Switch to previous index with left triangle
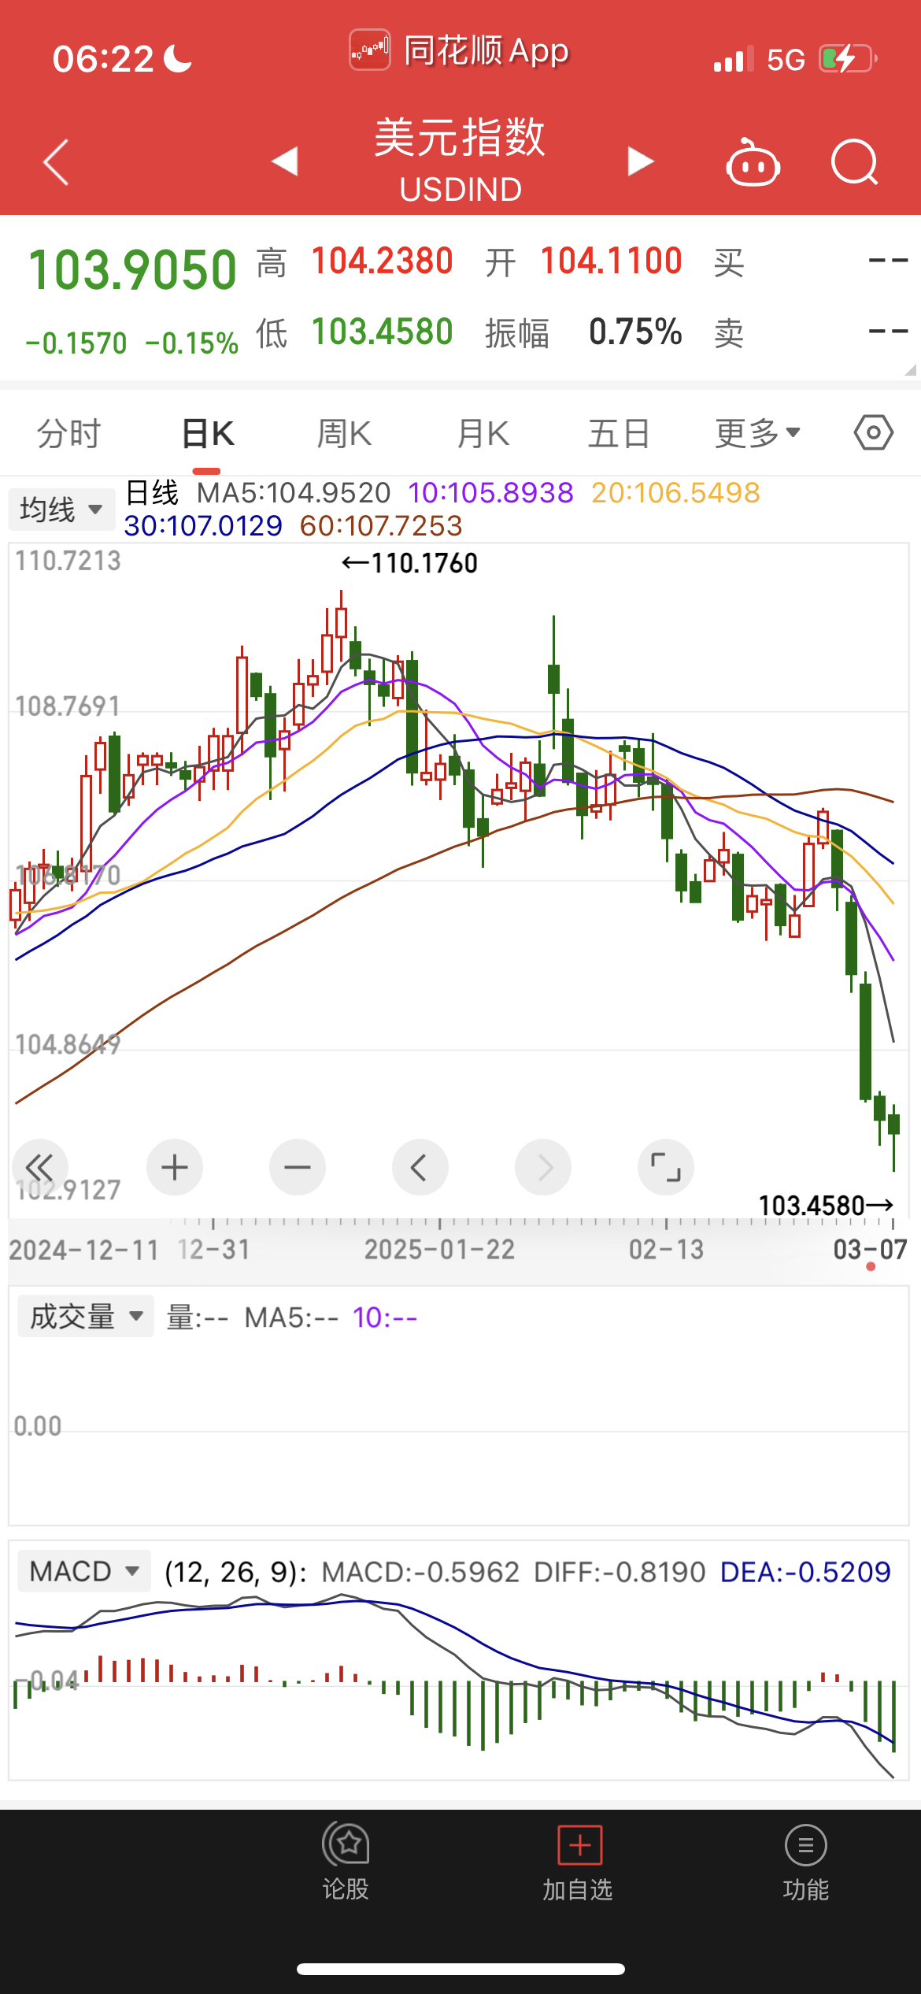The image size is (921, 1994). [285, 161]
